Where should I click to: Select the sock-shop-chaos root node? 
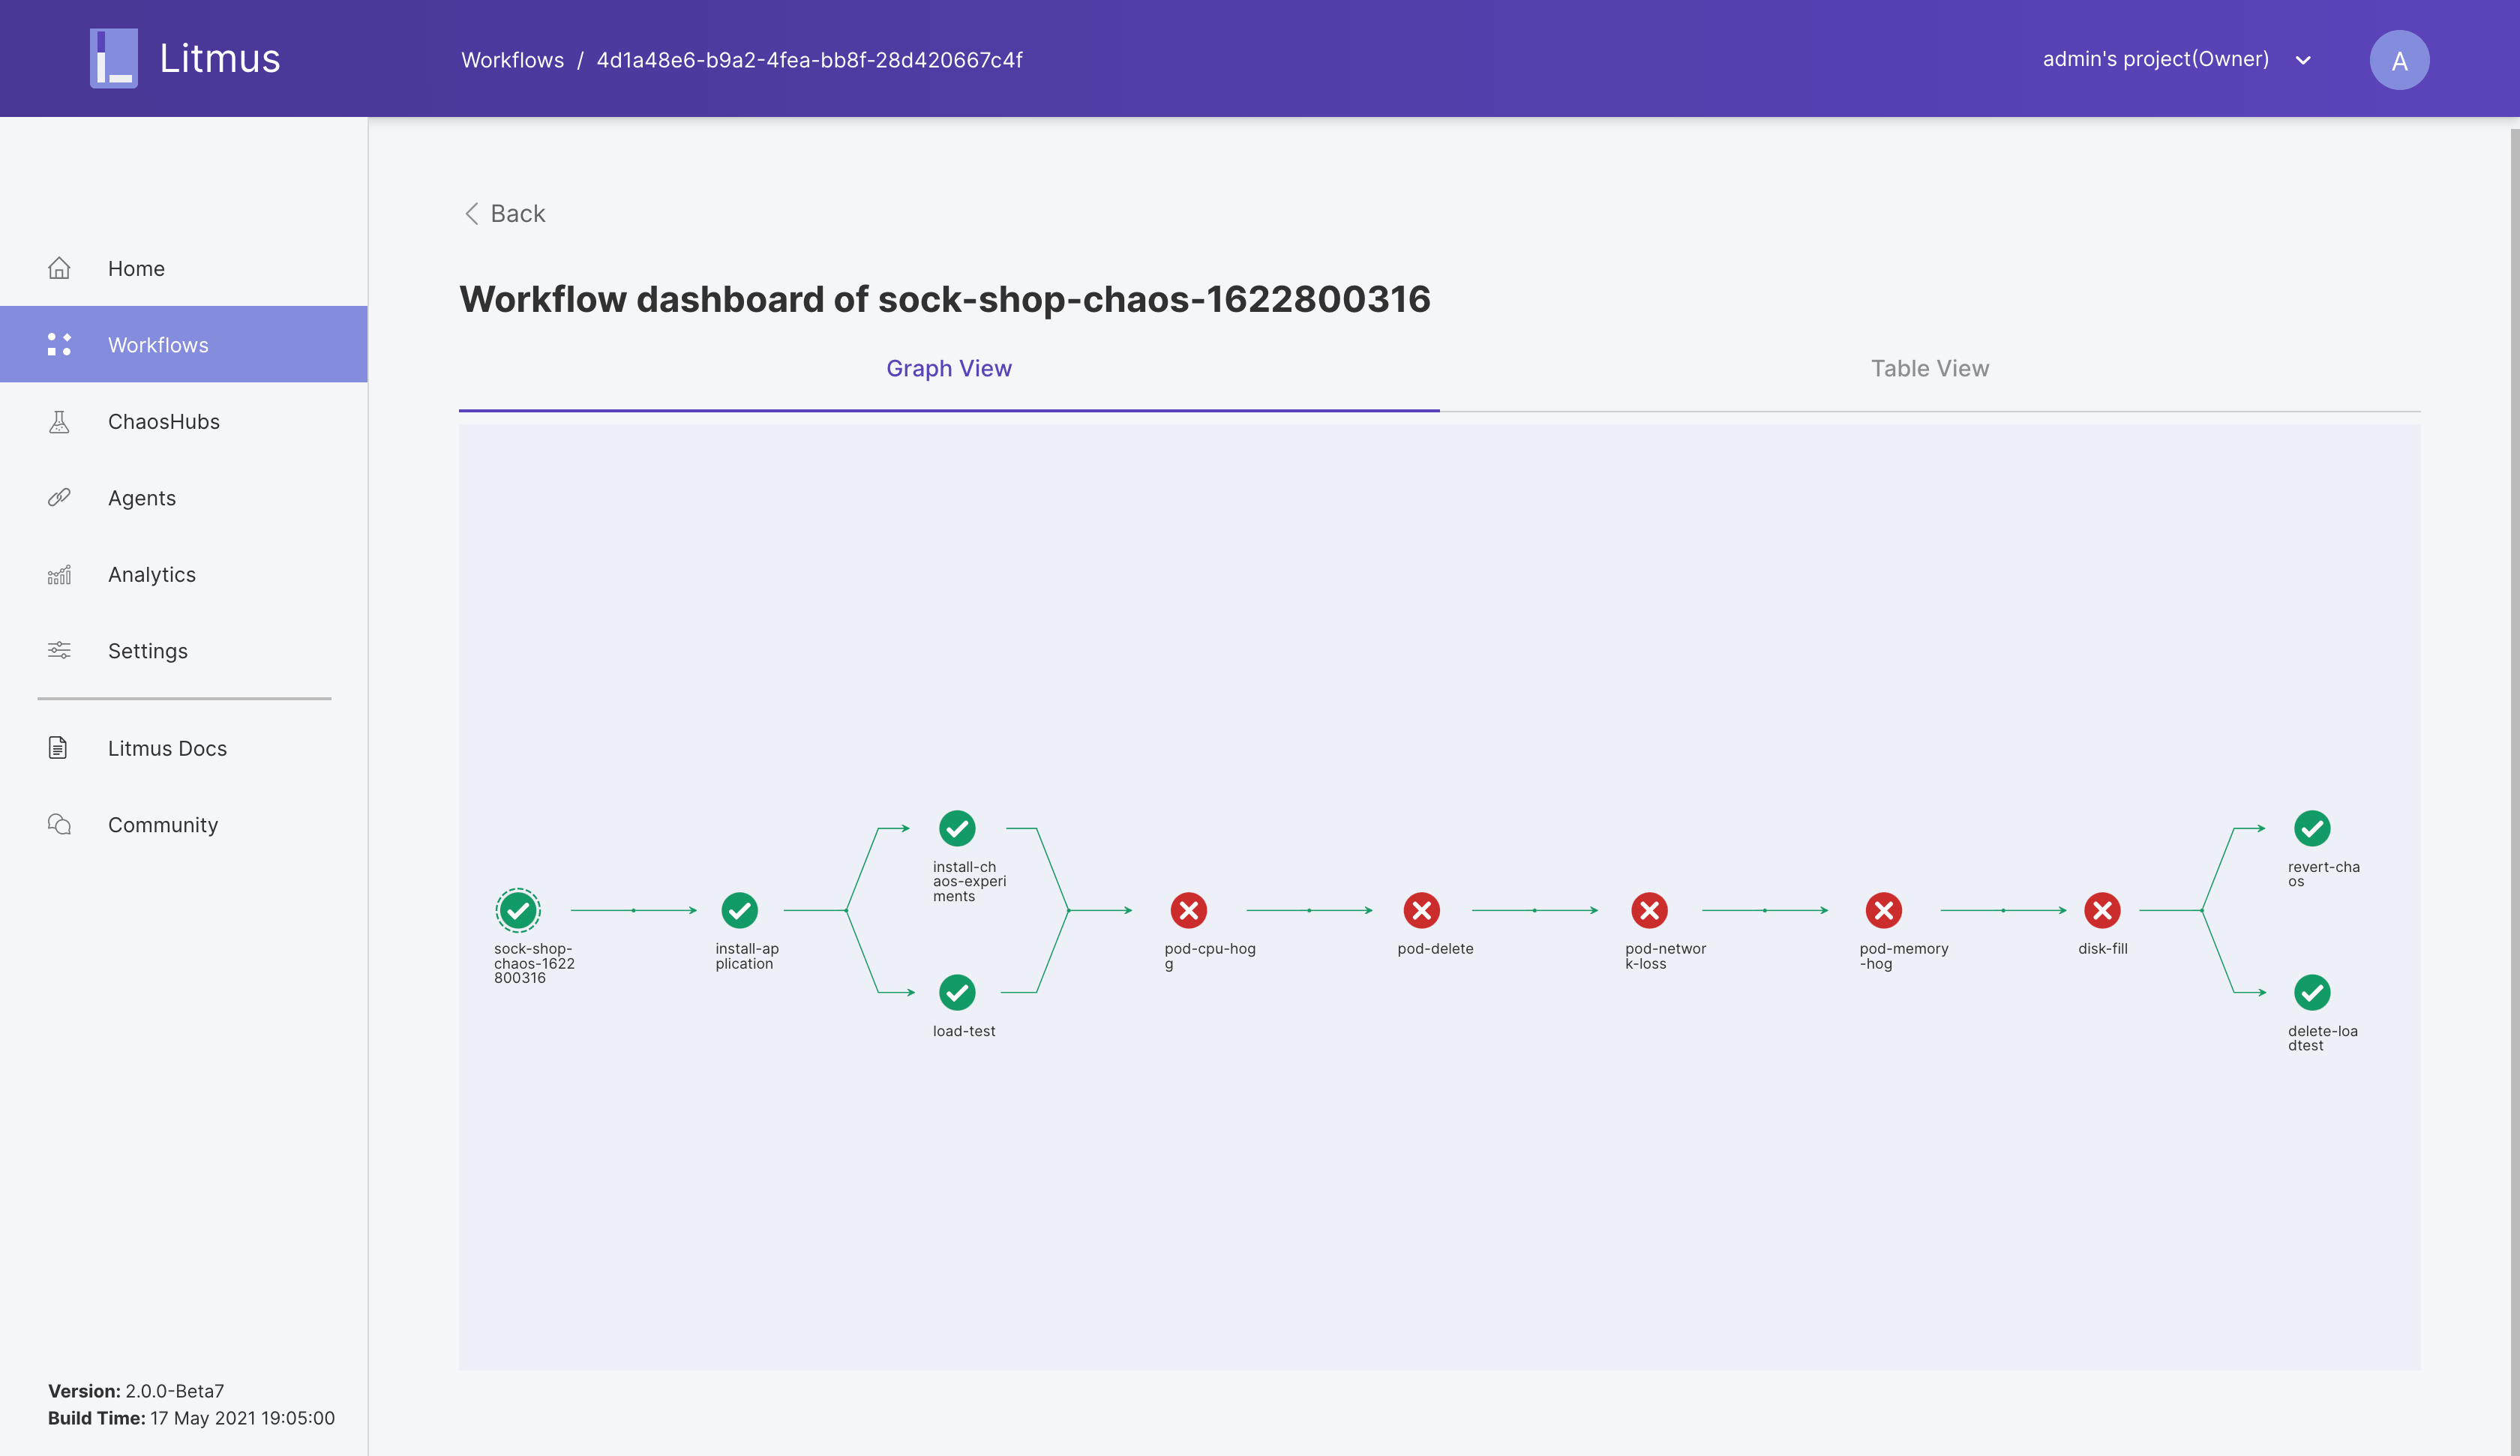pyautogui.click(x=518, y=910)
